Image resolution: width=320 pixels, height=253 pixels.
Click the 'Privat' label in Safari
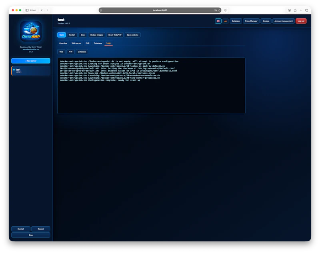tap(33, 10)
